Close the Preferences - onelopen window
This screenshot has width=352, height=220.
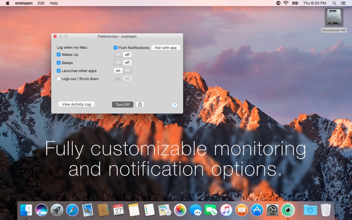pos(55,37)
